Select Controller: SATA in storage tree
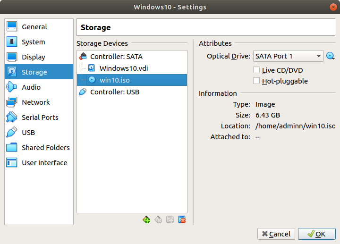 pos(132,57)
